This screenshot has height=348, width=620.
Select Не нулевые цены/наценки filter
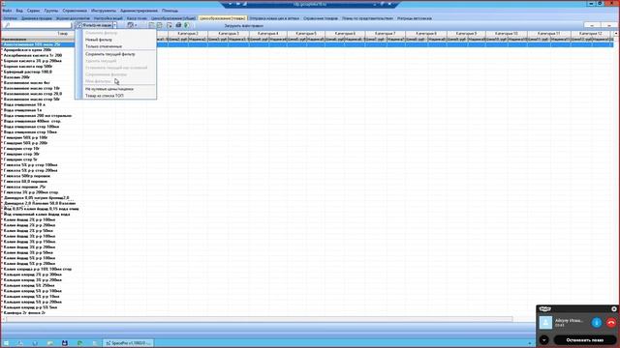click(109, 89)
